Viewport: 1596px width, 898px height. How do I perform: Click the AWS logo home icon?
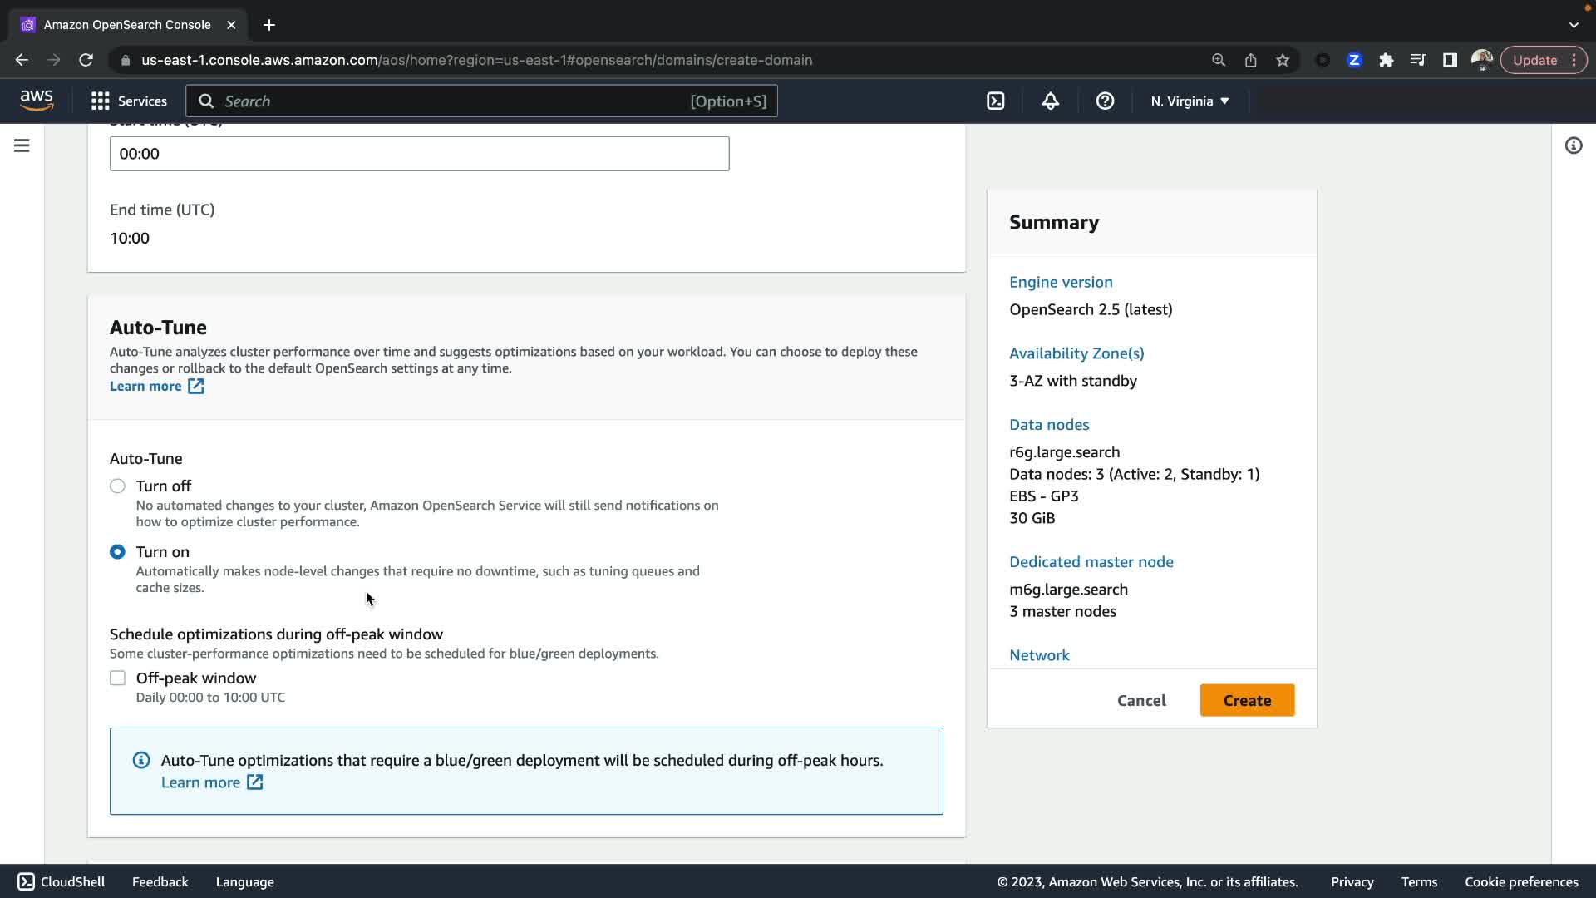(37, 101)
